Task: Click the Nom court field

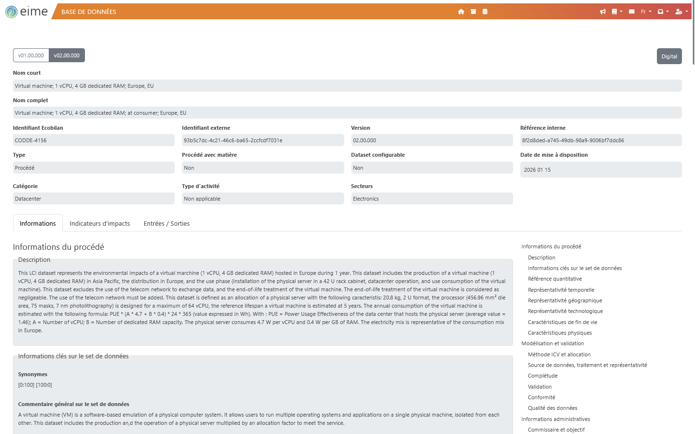Action: (347, 86)
